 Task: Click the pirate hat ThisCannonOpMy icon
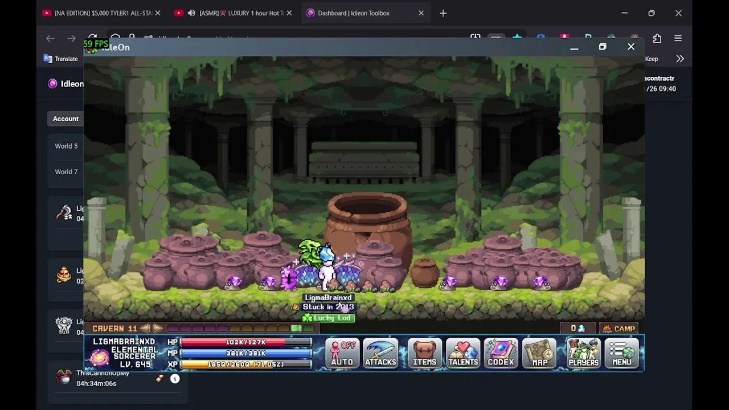[x=64, y=377]
